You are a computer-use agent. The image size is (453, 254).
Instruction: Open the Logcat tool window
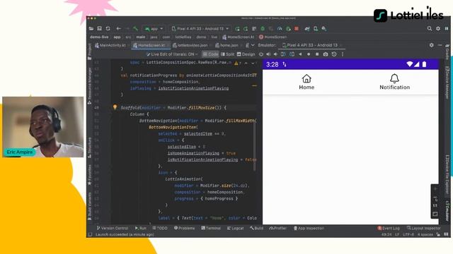(x=235, y=228)
